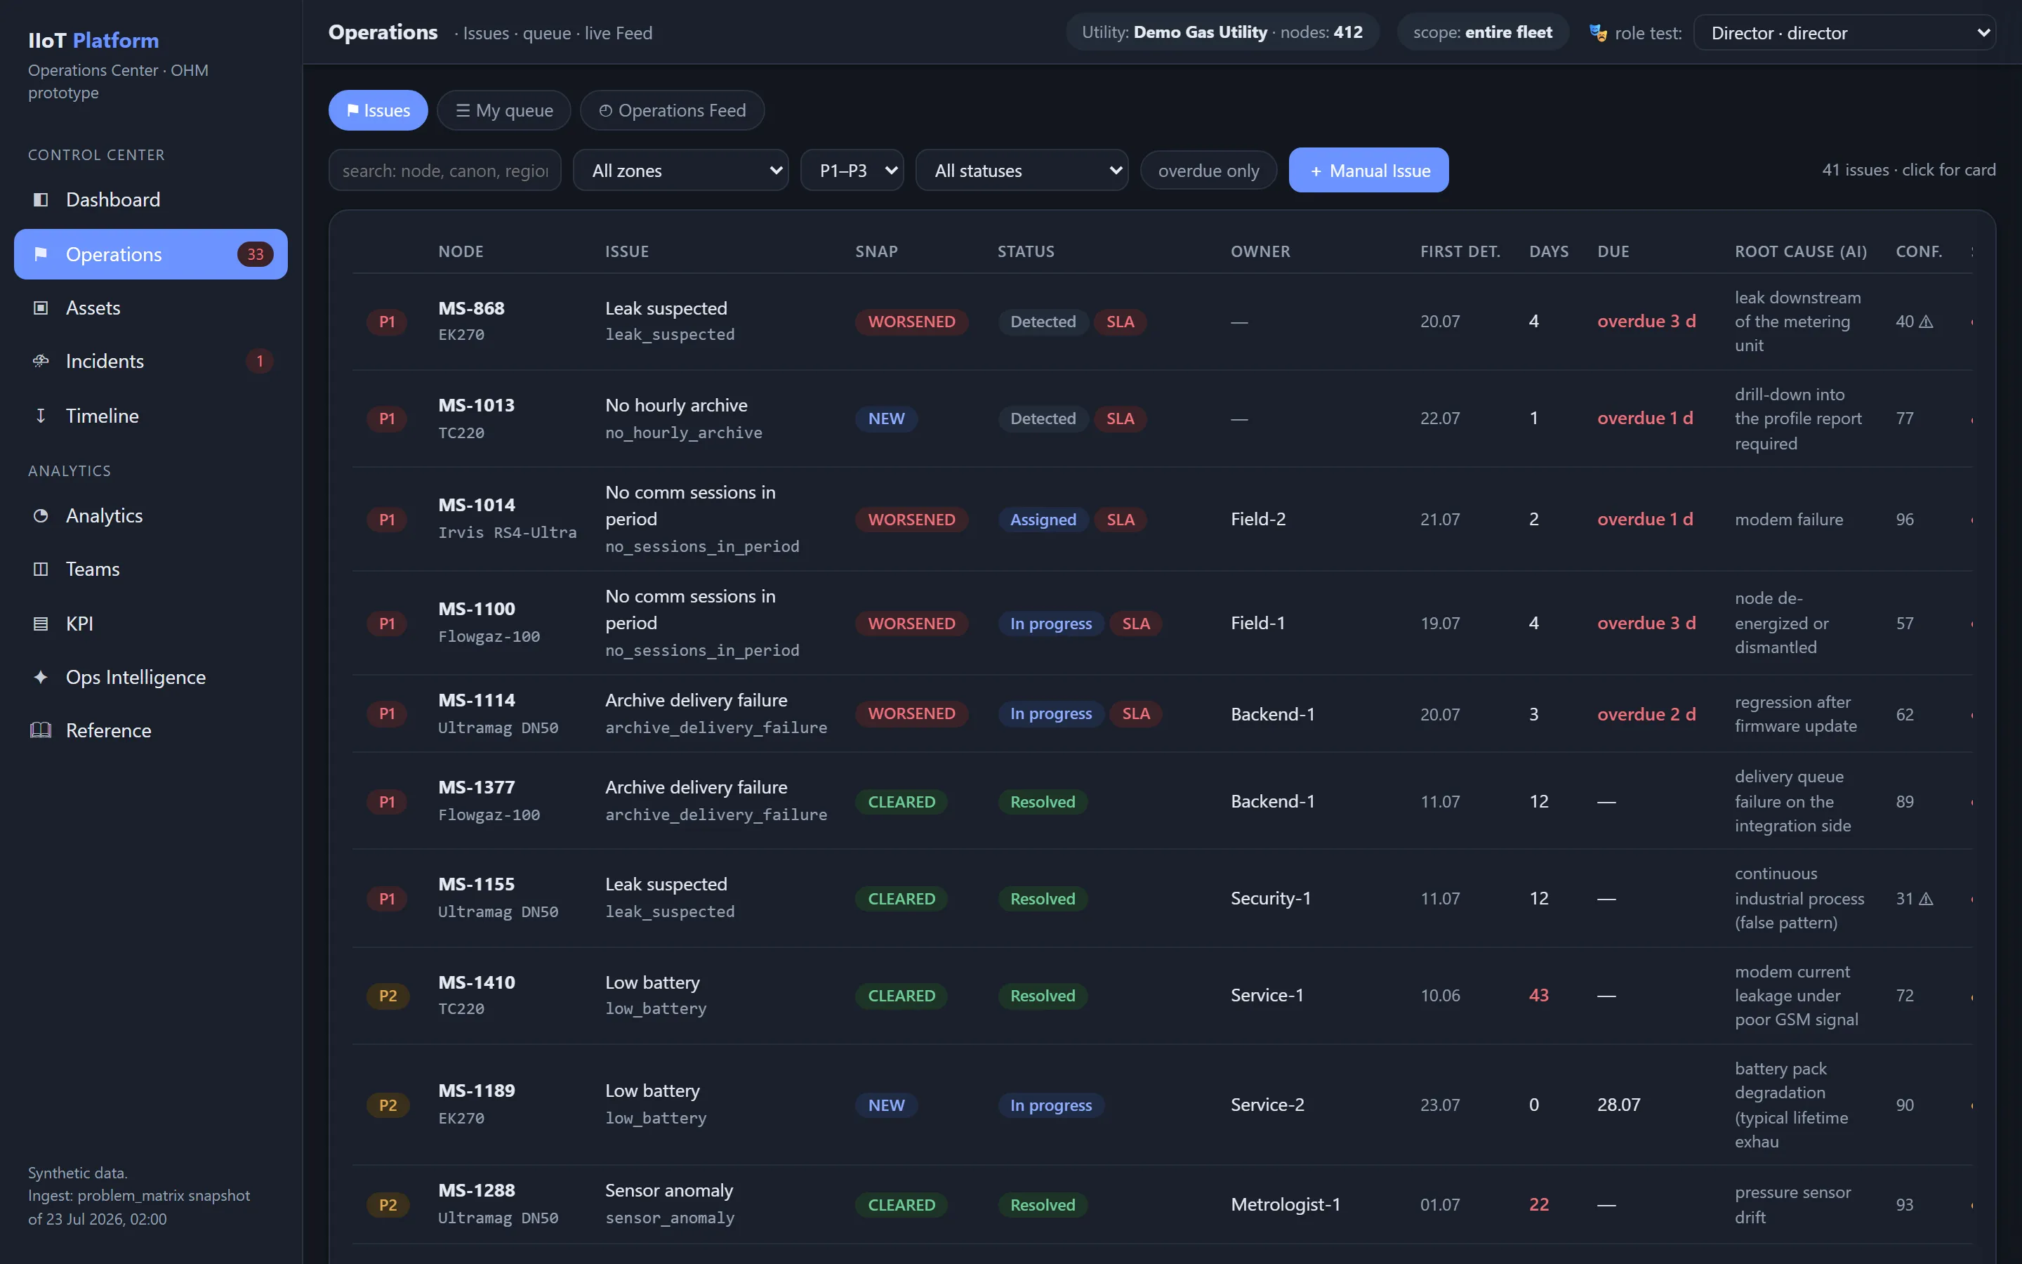Image resolution: width=2022 pixels, height=1264 pixels.
Task: Click the red 43 days value
Action: point(1539,996)
